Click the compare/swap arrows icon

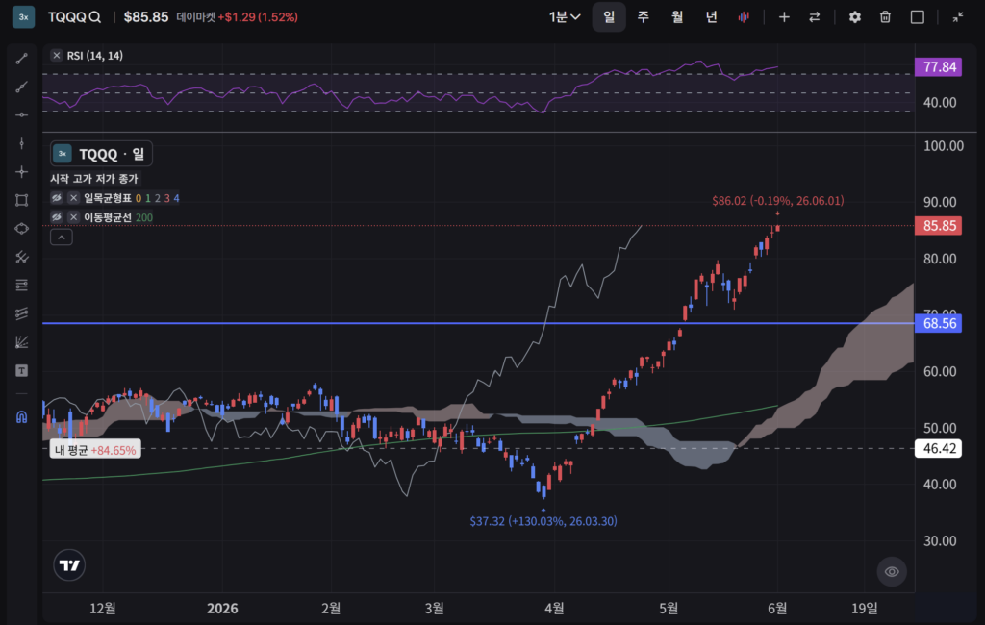[x=814, y=17]
